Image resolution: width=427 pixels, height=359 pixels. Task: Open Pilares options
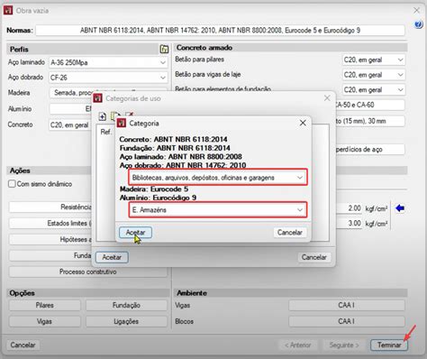(x=45, y=305)
